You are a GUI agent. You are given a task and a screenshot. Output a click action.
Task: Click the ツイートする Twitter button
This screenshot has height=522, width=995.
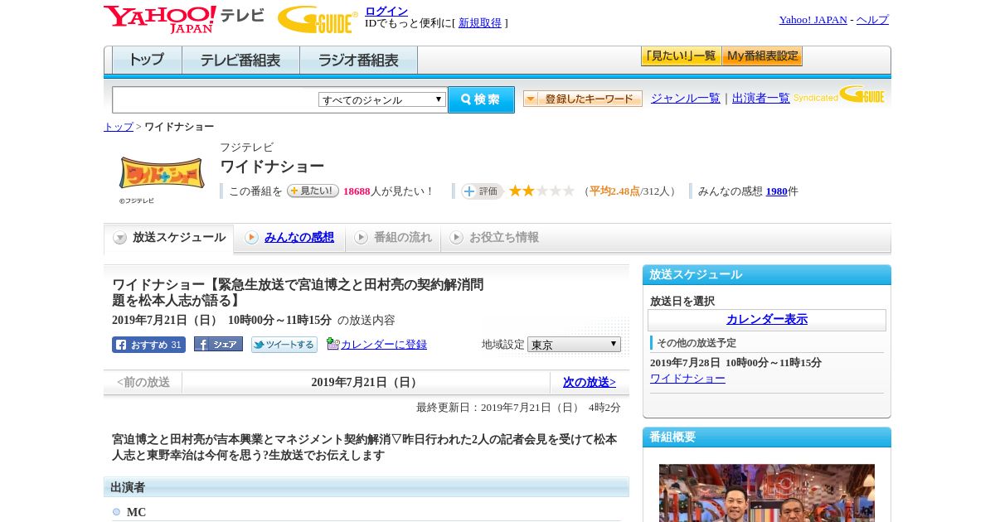click(284, 345)
